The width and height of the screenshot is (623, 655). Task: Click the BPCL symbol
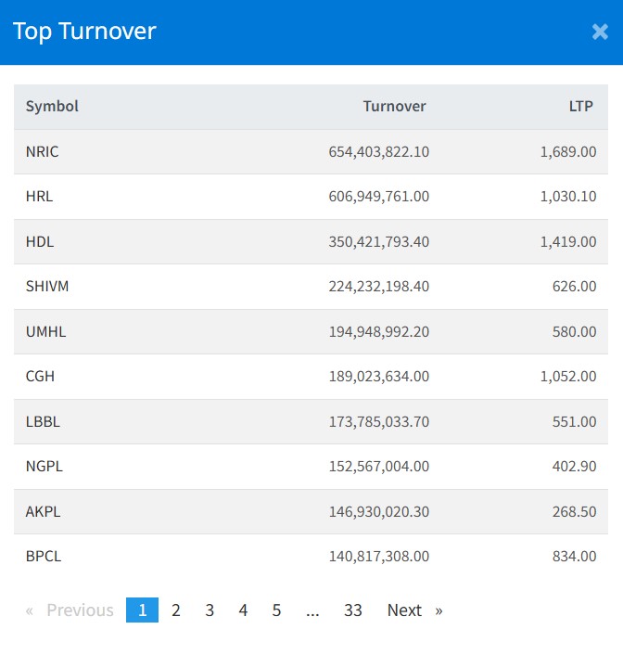(x=43, y=557)
